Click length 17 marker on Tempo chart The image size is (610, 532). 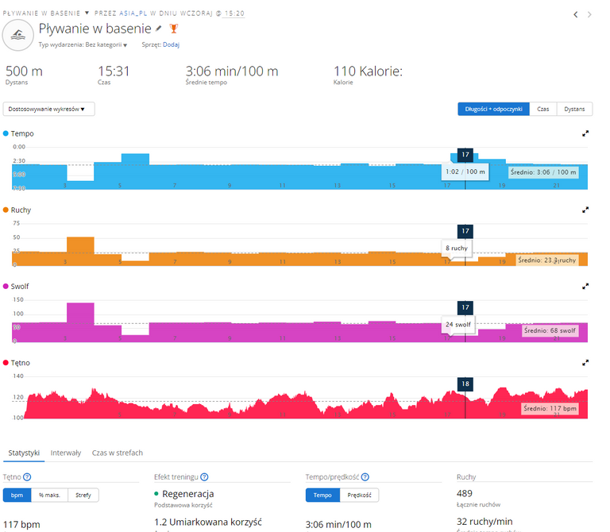(x=465, y=155)
